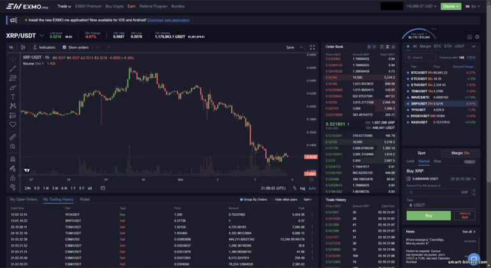Select the ruler measure tool
Viewport: 491px width, 268px height.
[x=13, y=137]
